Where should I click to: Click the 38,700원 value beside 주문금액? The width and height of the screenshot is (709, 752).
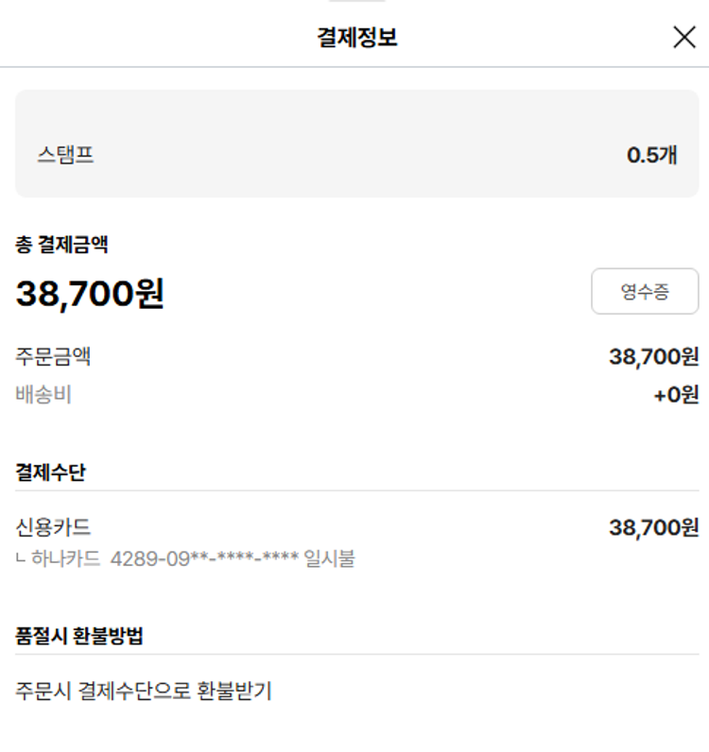653,357
